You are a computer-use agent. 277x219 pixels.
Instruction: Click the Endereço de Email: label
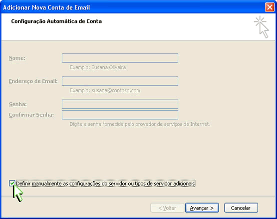coord(33,81)
